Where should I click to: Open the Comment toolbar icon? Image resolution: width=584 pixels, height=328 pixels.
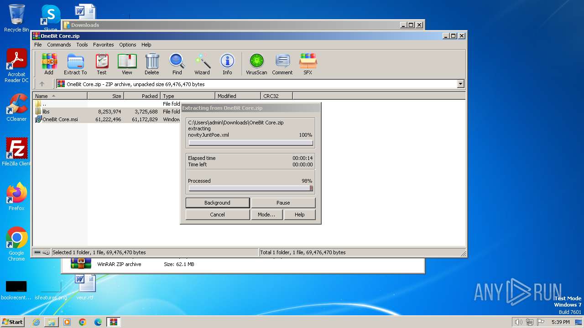point(282,64)
